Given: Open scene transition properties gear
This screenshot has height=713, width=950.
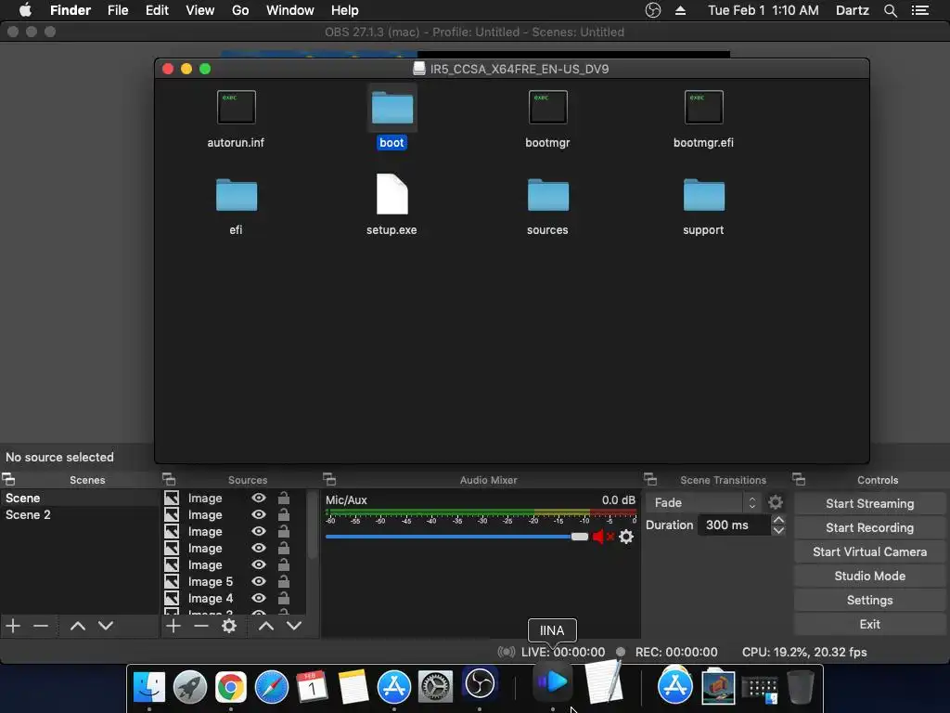Looking at the screenshot, I should [776, 502].
